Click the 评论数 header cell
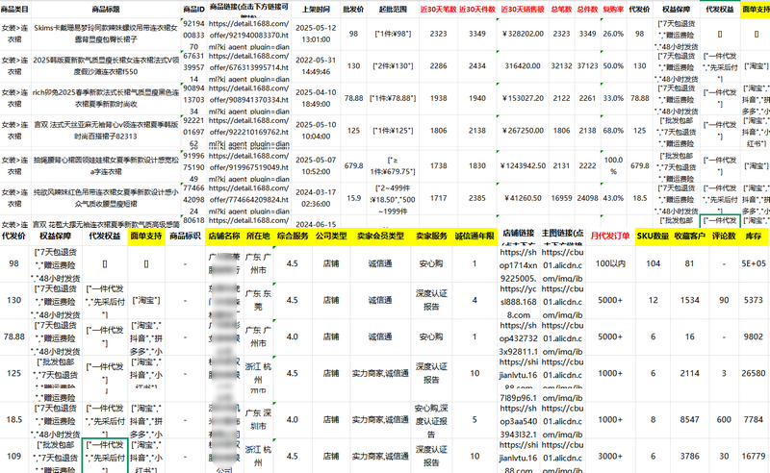 pyautogui.click(x=724, y=236)
